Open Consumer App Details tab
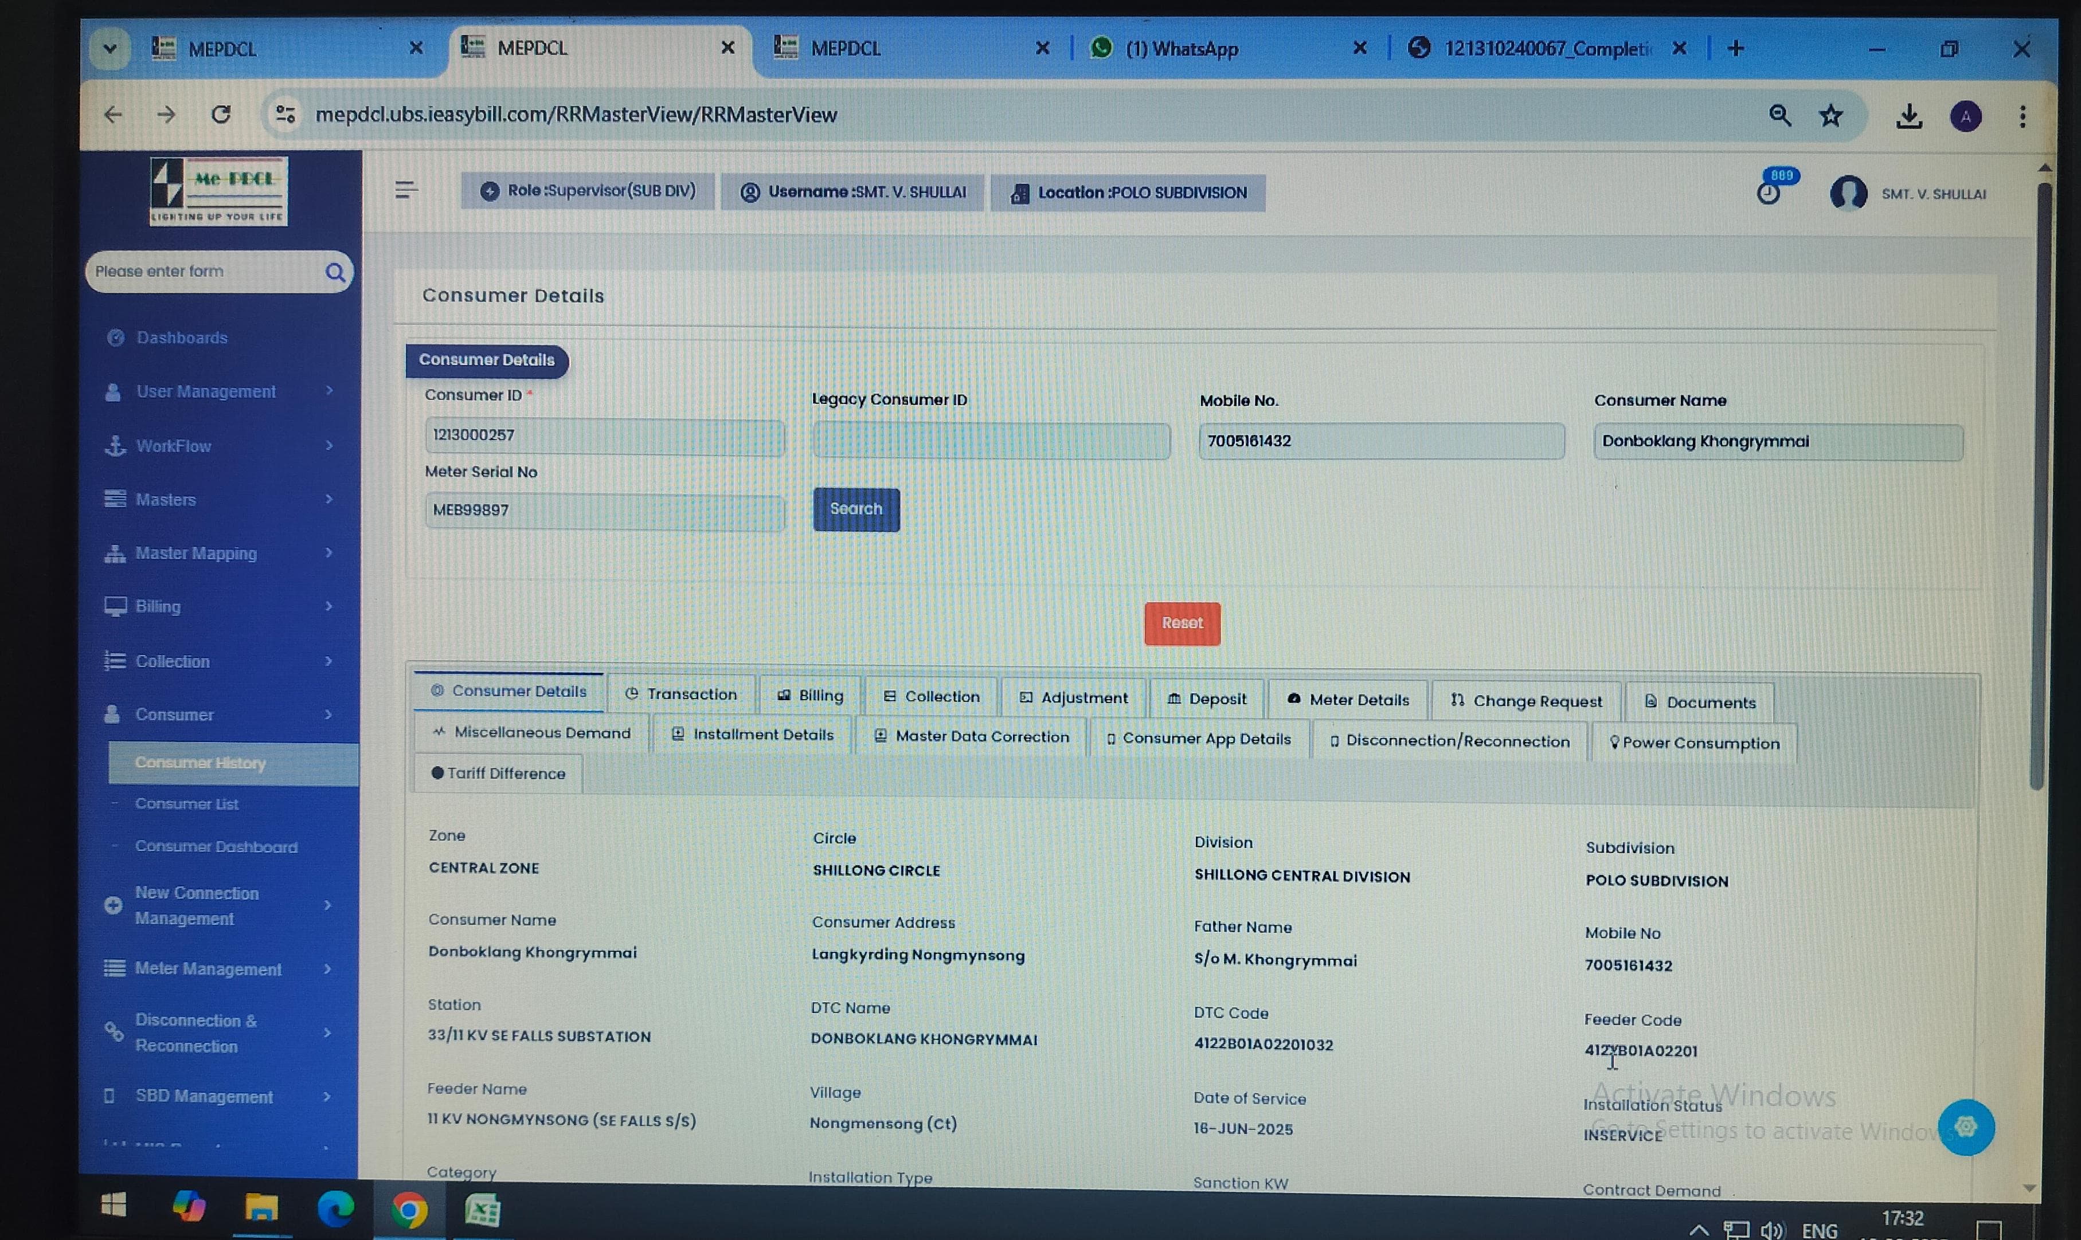Image resolution: width=2081 pixels, height=1240 pixels. click(x=1199, y=739)
